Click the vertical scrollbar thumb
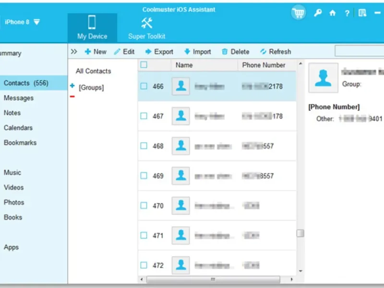The height and width of the screenshot is (288, 384). coord(300,233)
